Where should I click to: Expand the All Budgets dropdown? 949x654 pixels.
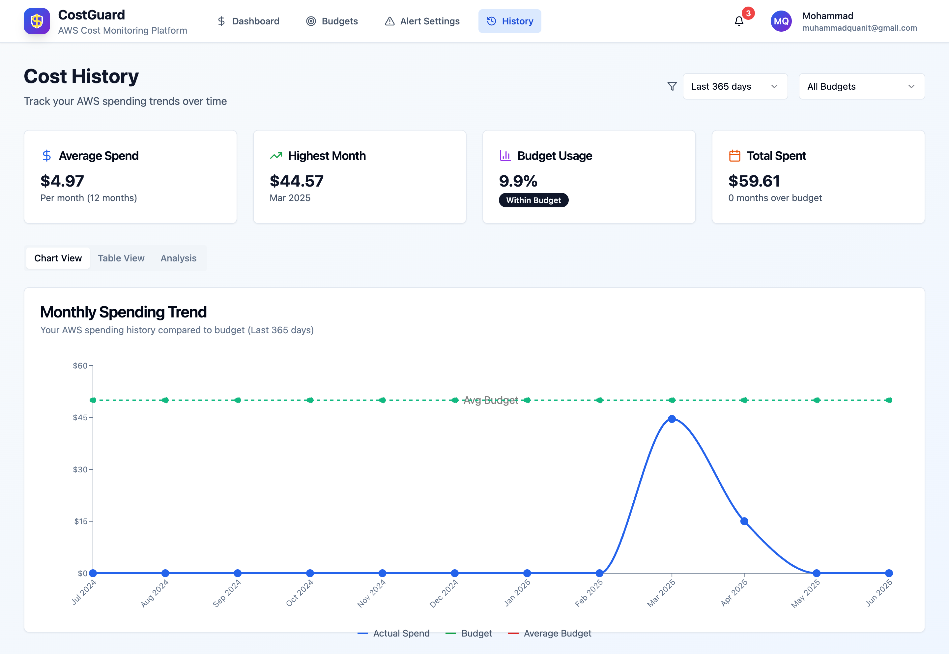856,86
